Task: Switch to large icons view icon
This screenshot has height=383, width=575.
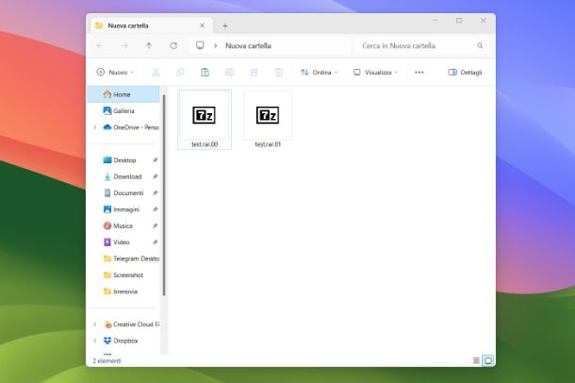Action: coord(488,360)
